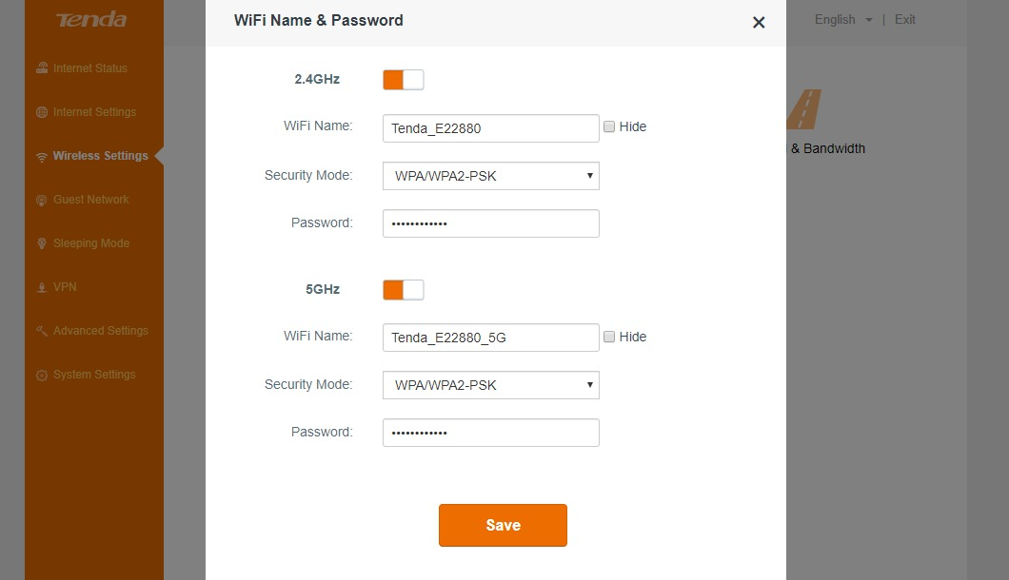Click the Internet Status globe icon
1009x580 pixels.
(x=42, y=68)
